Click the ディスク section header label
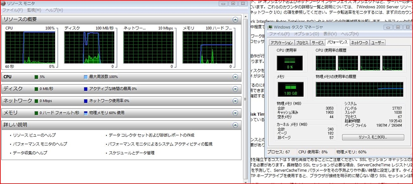 13,89
